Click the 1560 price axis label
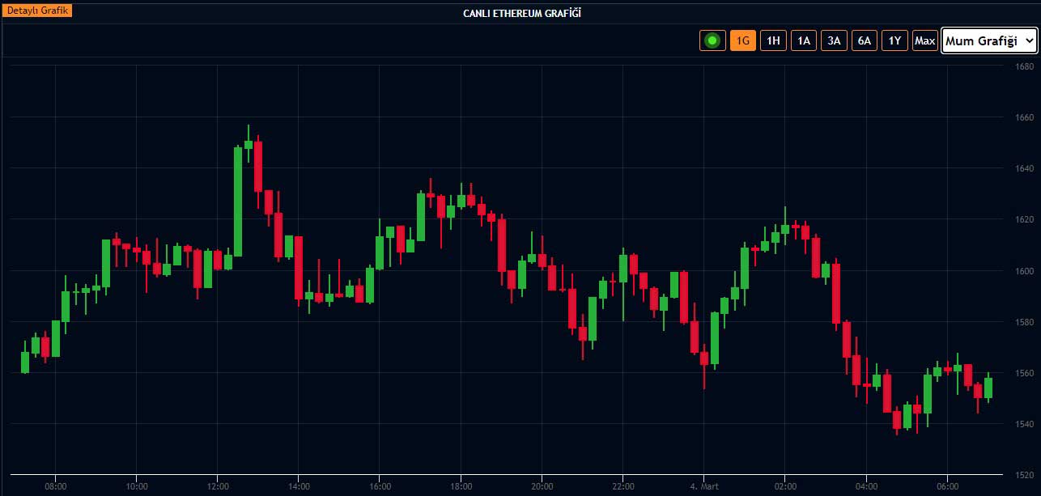Screen dimensions: 1041x496 pos(1026,373)
